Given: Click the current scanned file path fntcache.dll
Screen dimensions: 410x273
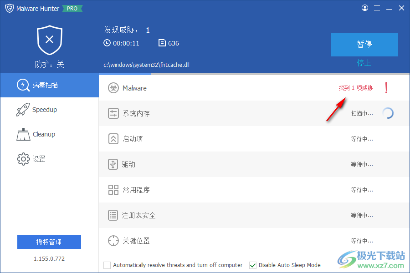Looking at the screenshot, I should point(146,65).
